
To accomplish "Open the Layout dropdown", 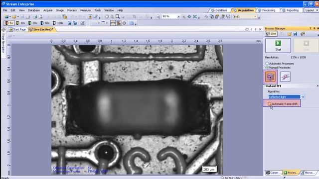I will pyautogui.click(x=311, y=10).
